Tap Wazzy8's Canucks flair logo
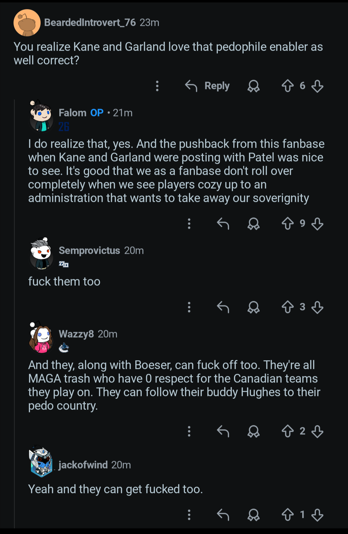Image resolution: width=348 pixels, height=534 pixels. tap(64, 348)
